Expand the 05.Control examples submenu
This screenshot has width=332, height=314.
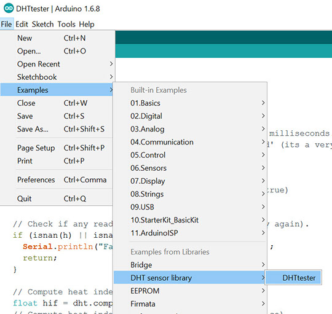[x=190, y=155]
